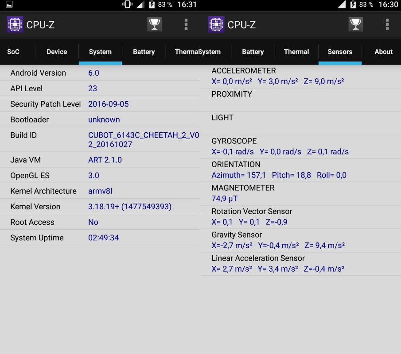Tap the CPU-Z app logo in right screen
Screen dimensions: 401x354
point(216,24)
